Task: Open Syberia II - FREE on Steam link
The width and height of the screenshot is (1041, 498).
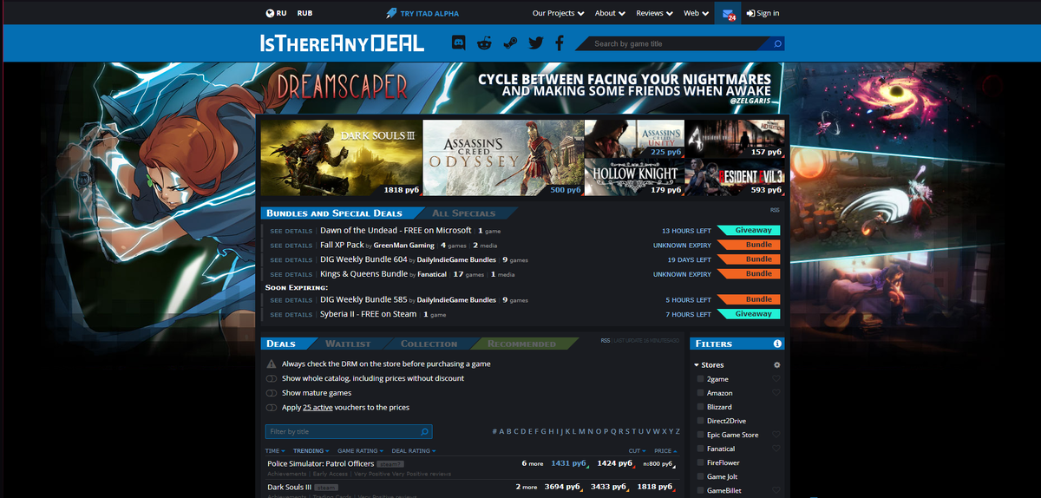Action: (369, 313)
